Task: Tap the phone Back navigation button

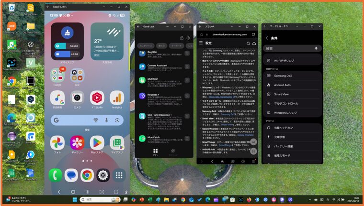Action: click(59, 192)
